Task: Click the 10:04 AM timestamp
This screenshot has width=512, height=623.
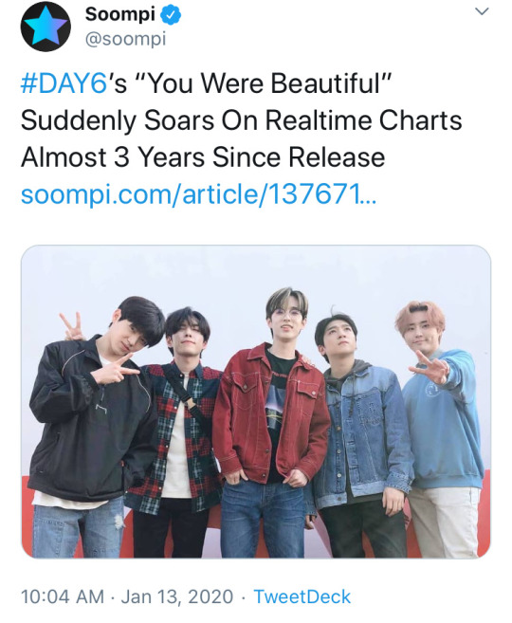Action: pos(63,596)
